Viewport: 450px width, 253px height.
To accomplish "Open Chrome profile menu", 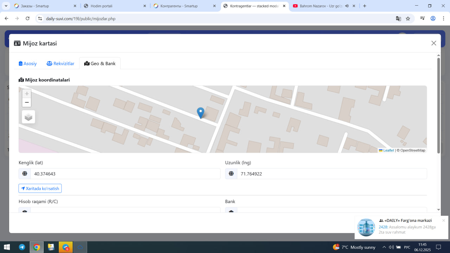I will pos(433,19).
